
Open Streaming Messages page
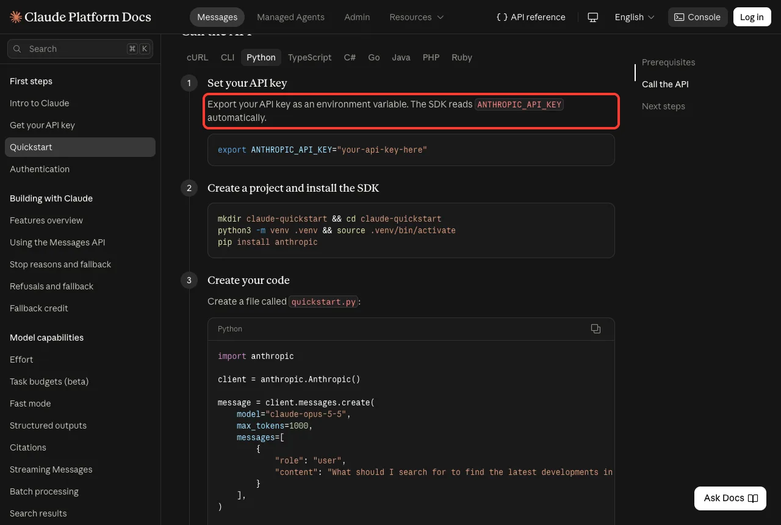(80, 469)
